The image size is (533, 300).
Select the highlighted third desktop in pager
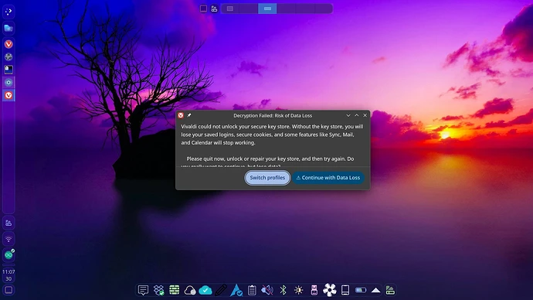pos(267,9)
